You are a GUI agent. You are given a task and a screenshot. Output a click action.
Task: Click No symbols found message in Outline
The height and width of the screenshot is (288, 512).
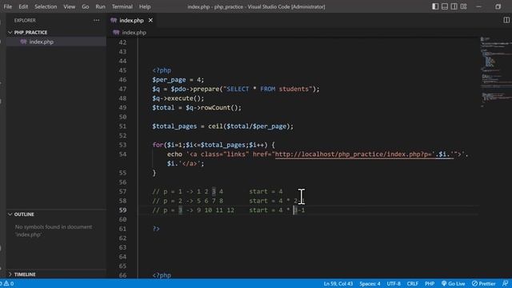point(54,230)
